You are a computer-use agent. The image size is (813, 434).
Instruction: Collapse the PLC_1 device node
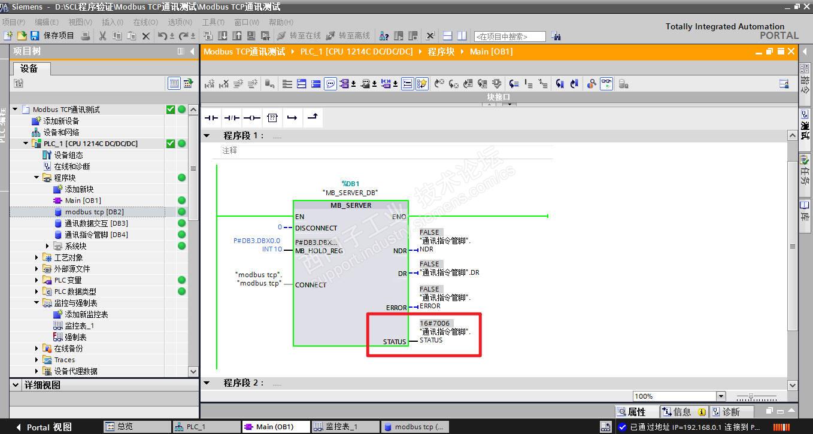tap(26, 144)
